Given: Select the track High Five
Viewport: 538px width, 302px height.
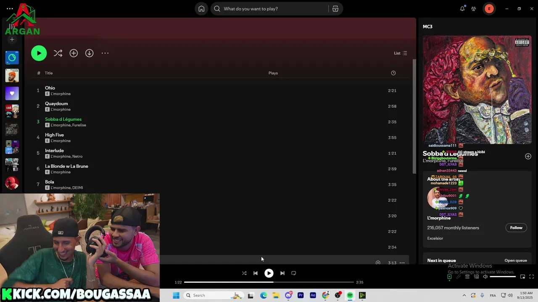Looking at the screenshot, I should pyautogui.click(x=220, y=138).
